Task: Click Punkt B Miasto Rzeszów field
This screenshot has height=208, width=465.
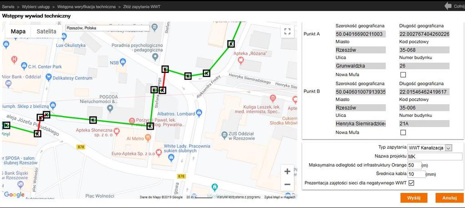Action: click(x=360, y=108)
